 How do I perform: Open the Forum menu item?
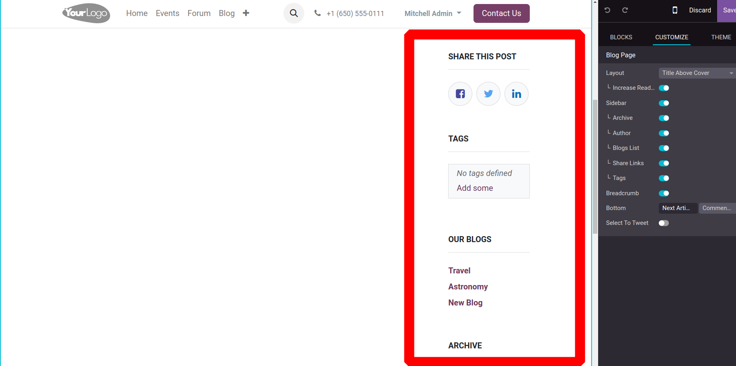[x=199, y=13]
